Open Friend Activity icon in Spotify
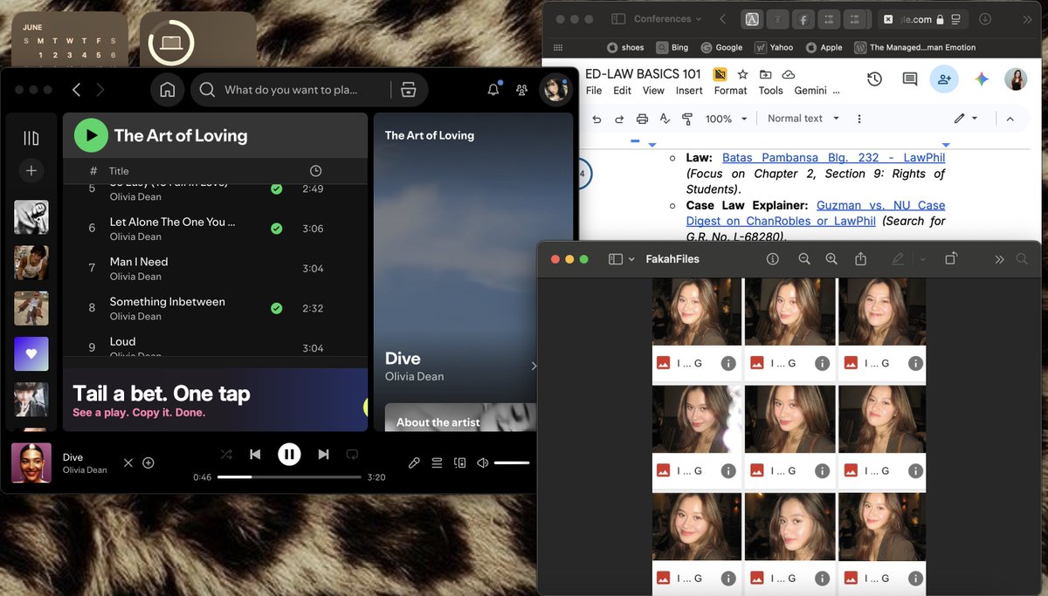 coord(522,90)
